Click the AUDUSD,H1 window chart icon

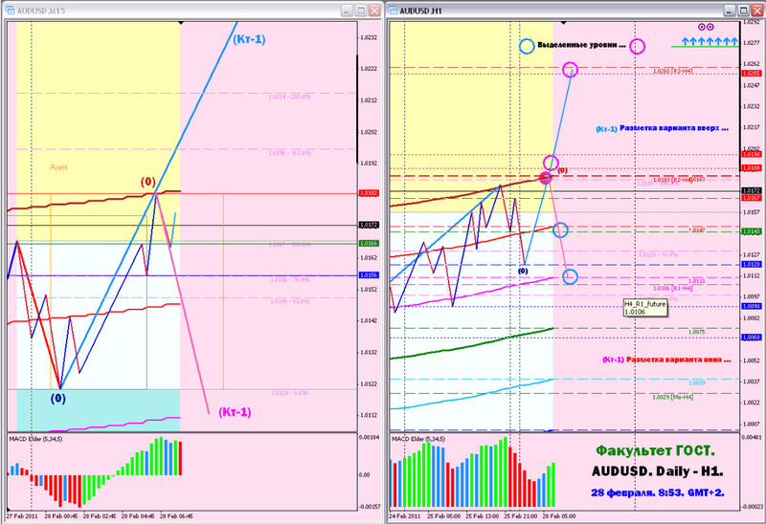(393, 11)
